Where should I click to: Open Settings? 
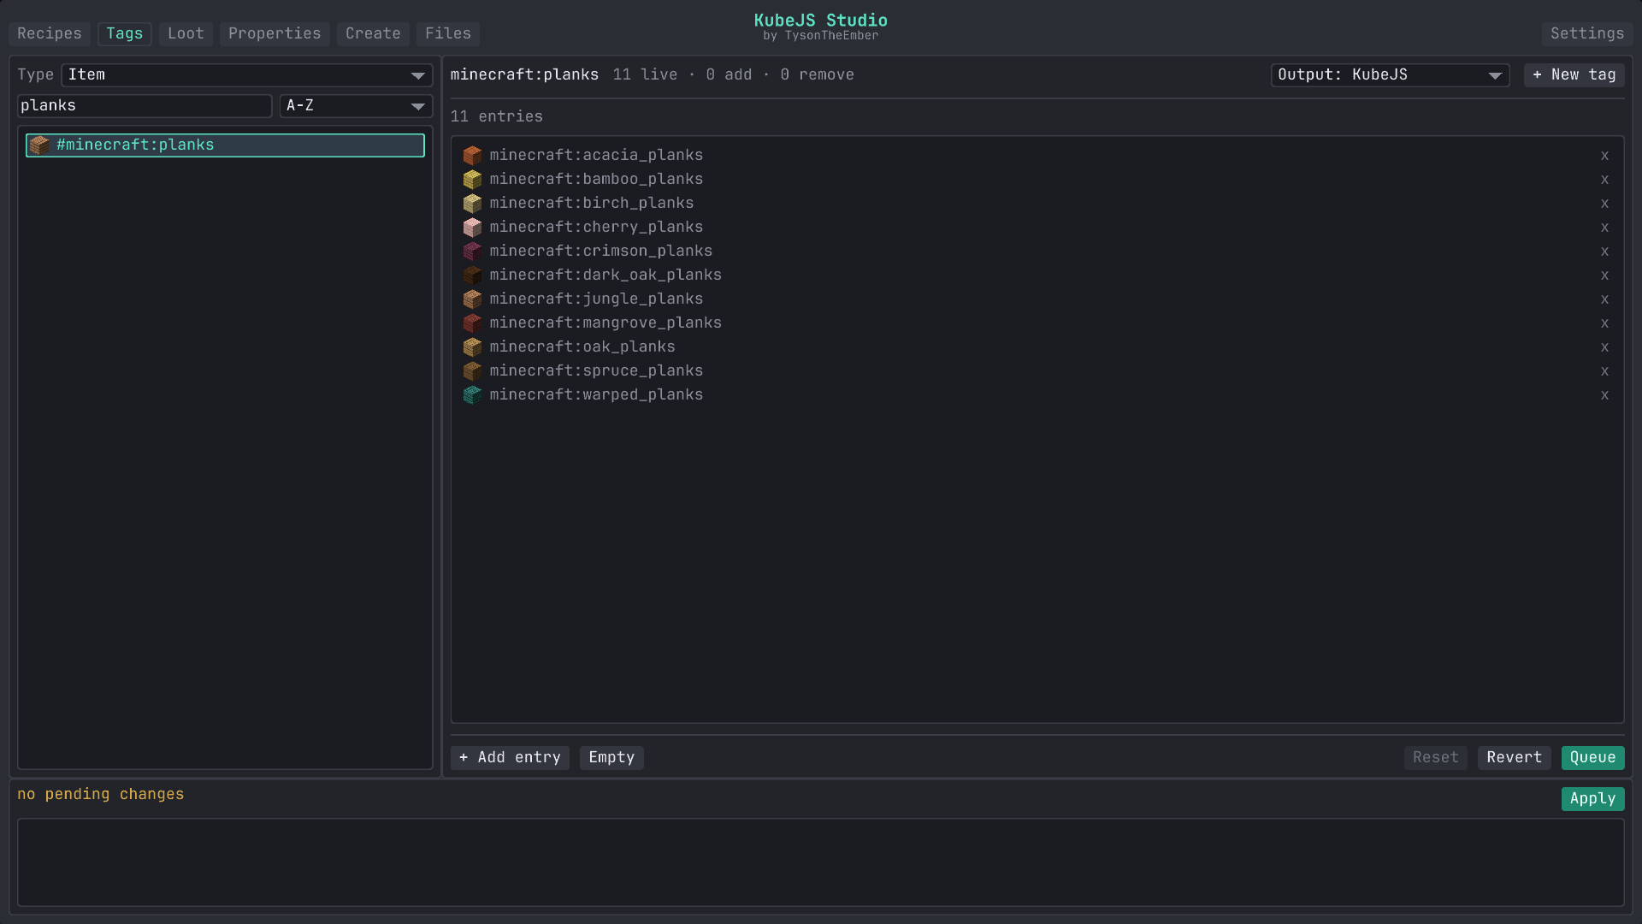tap(1587, 33)
